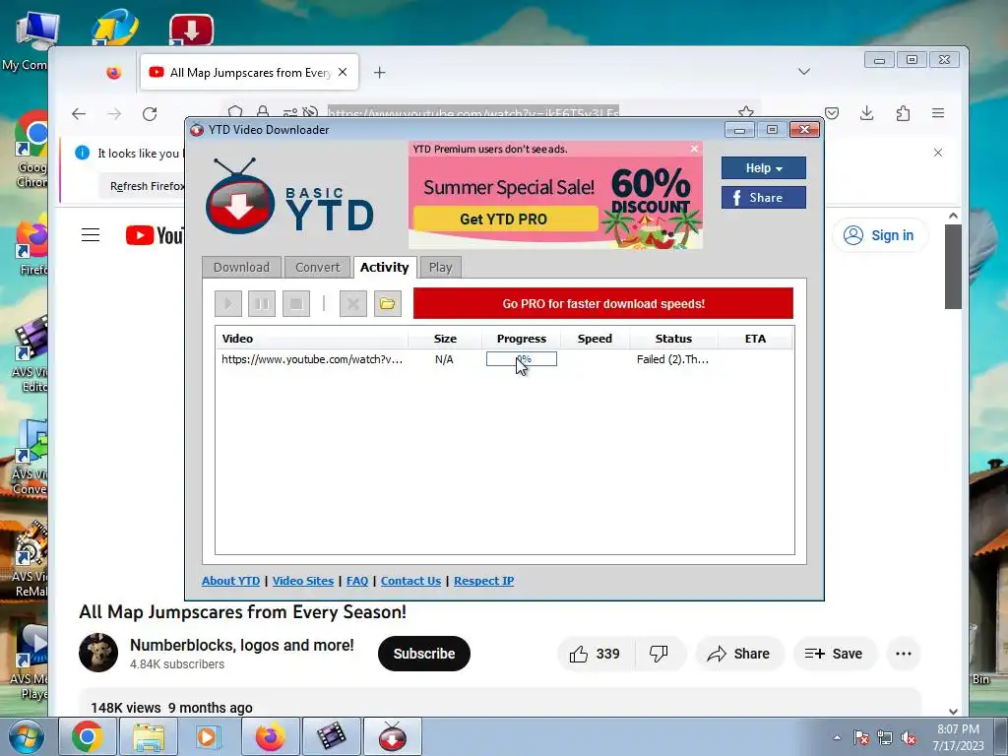Click the Failed (2) status cell
Screen dimensions: 1008x756
click(x=672, y=359)
